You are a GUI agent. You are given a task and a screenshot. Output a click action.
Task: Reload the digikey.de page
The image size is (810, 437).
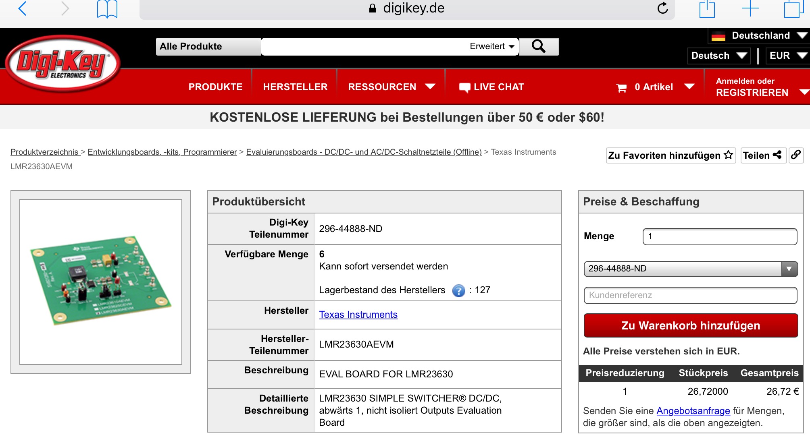662,8
